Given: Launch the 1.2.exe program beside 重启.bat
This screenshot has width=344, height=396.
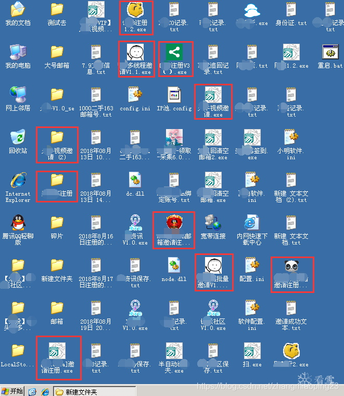Looking at the screenshot, I should coord(291,57).
